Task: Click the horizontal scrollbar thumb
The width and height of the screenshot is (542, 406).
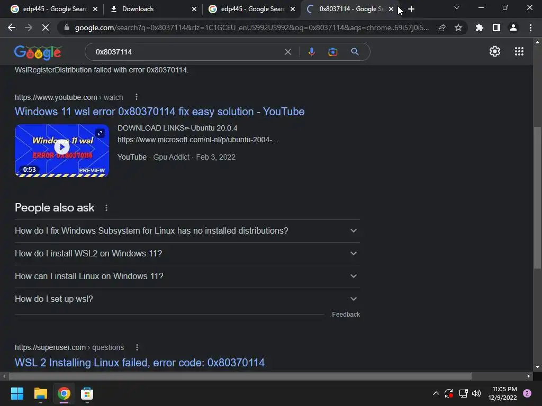Action: pos(240,376)
